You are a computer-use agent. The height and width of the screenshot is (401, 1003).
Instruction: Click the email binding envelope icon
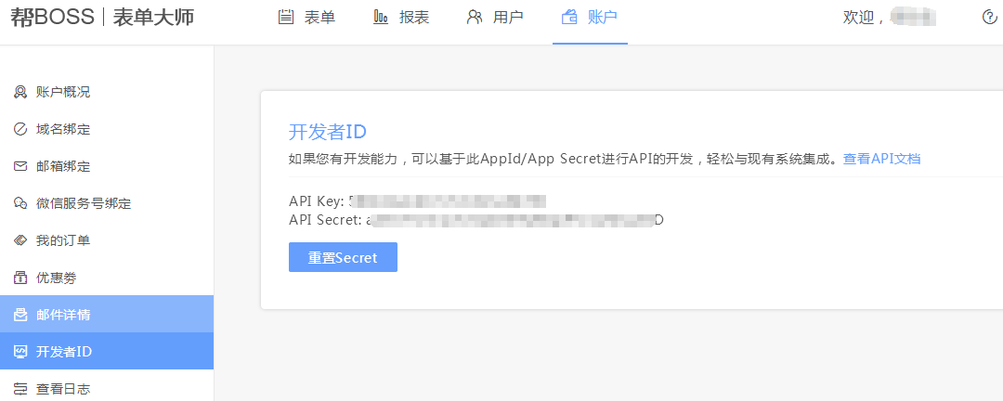point(20,166)
